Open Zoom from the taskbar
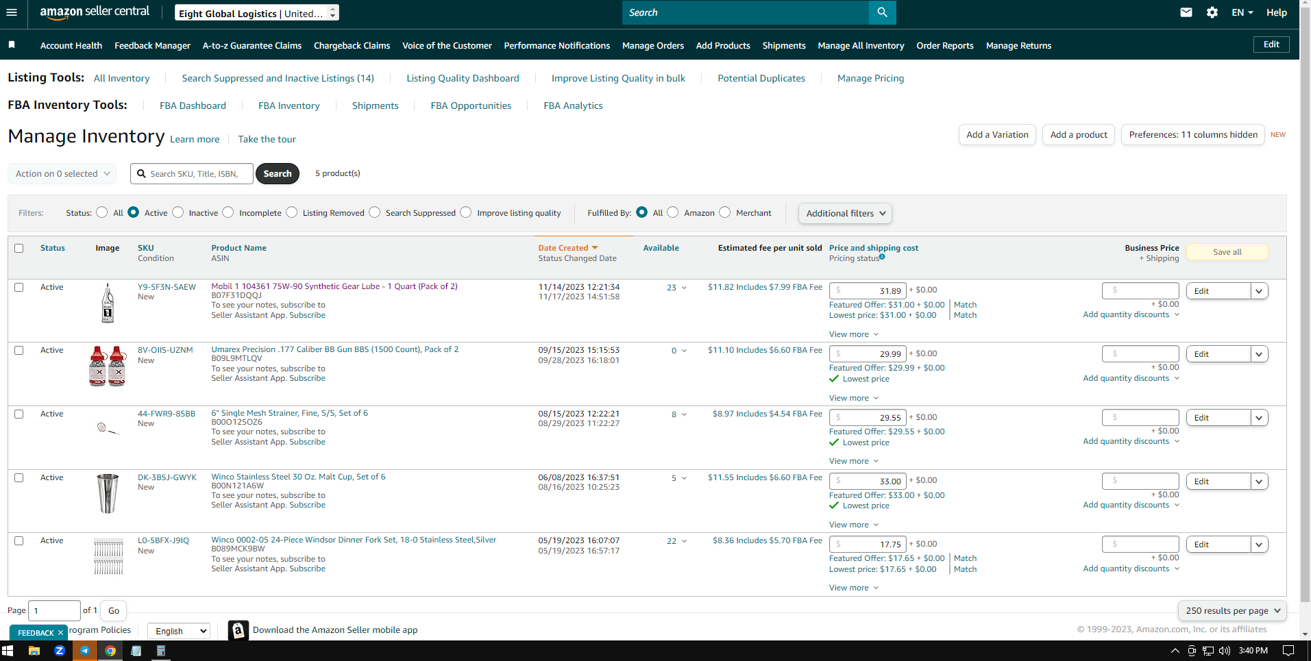The image size is (1311, 661). point(60,651)
